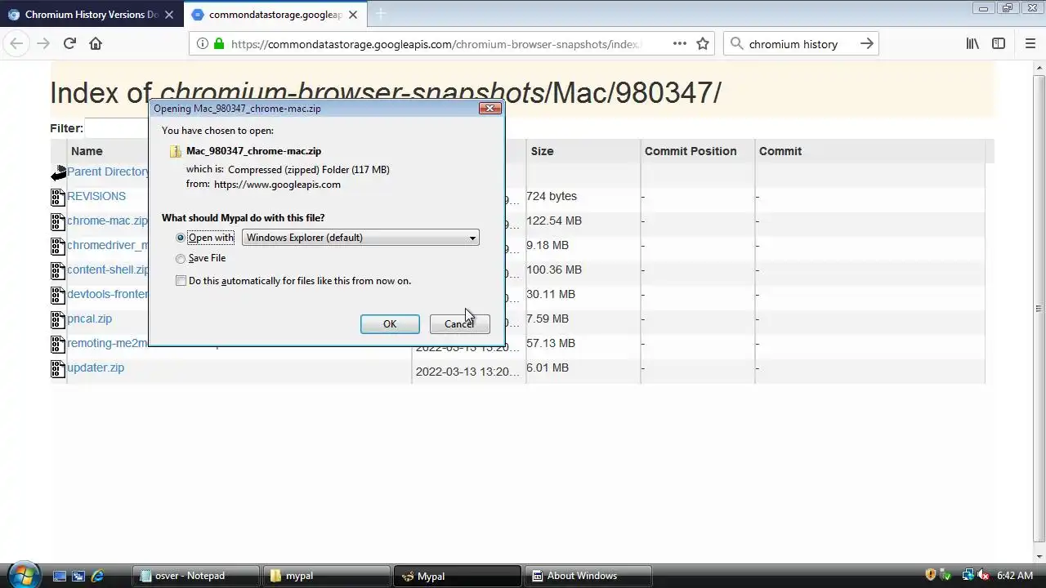Select the commondatastorage.googleapis tab
This screenshot has height=588, width=1046.
tap(275, 15)
